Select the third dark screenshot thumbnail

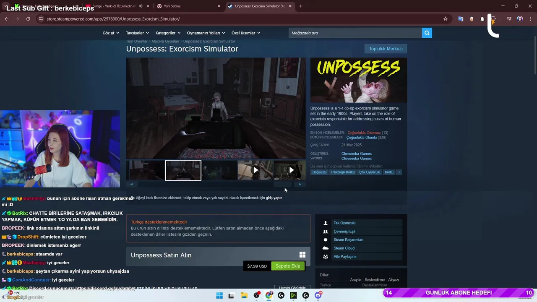(x=219, y=170)
